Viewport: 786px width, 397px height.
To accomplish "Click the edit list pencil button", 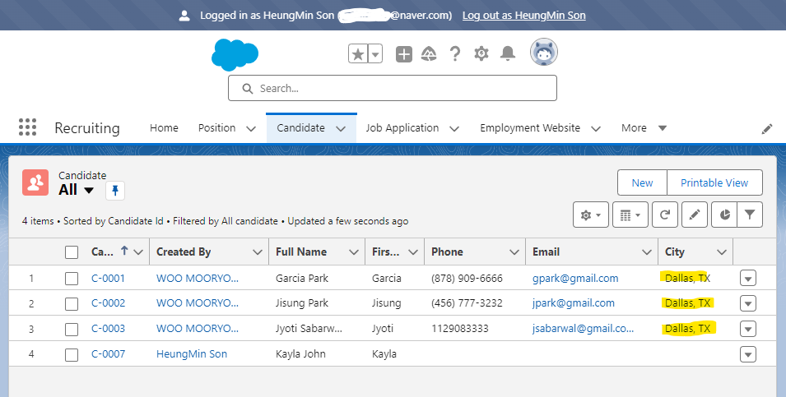I will (x=695, y=215).
